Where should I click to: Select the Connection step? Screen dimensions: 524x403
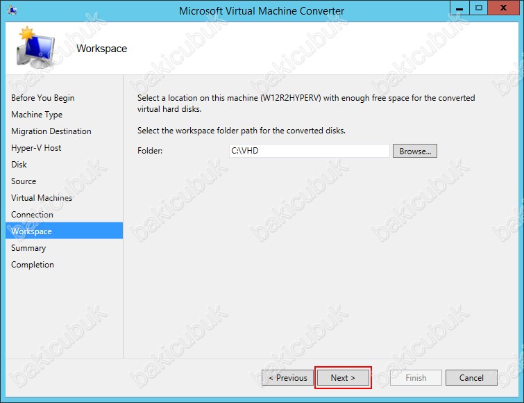click(x=32, y=215)
